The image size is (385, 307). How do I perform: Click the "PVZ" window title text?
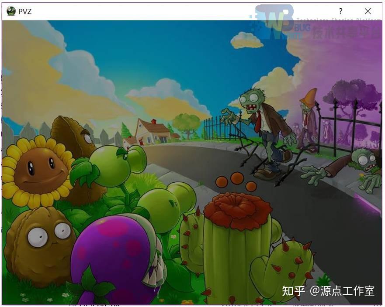(x=25, y=11)
